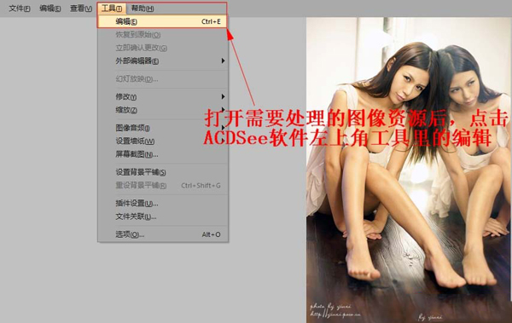This screenshot has width=512, height=323.
Task: Click 立即确认更改(G) menu item
Action: pos(162,48)
